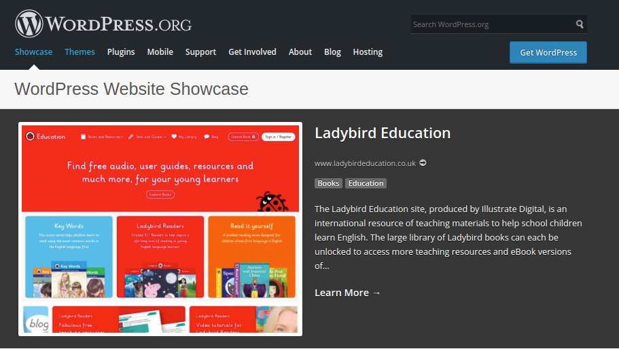Open the Ladybird Education site screenshot

pyautogui.click(x=160, y=229)
